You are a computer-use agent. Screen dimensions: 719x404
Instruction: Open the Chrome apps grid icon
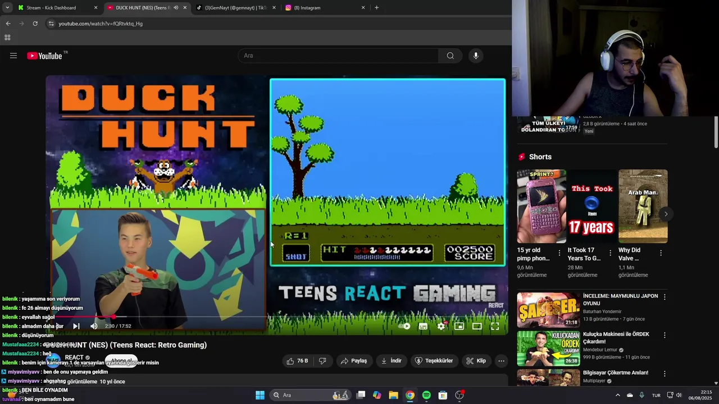point(7,38)
